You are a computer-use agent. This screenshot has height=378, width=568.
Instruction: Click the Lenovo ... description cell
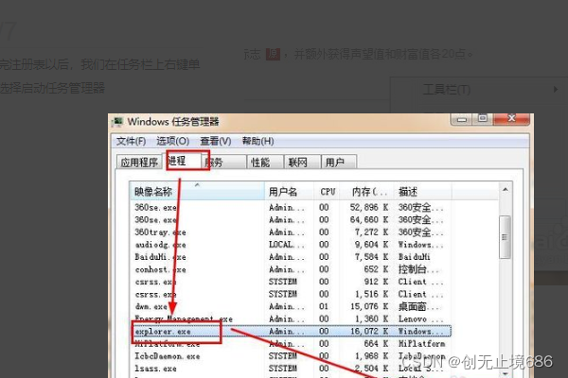(420, 318)
